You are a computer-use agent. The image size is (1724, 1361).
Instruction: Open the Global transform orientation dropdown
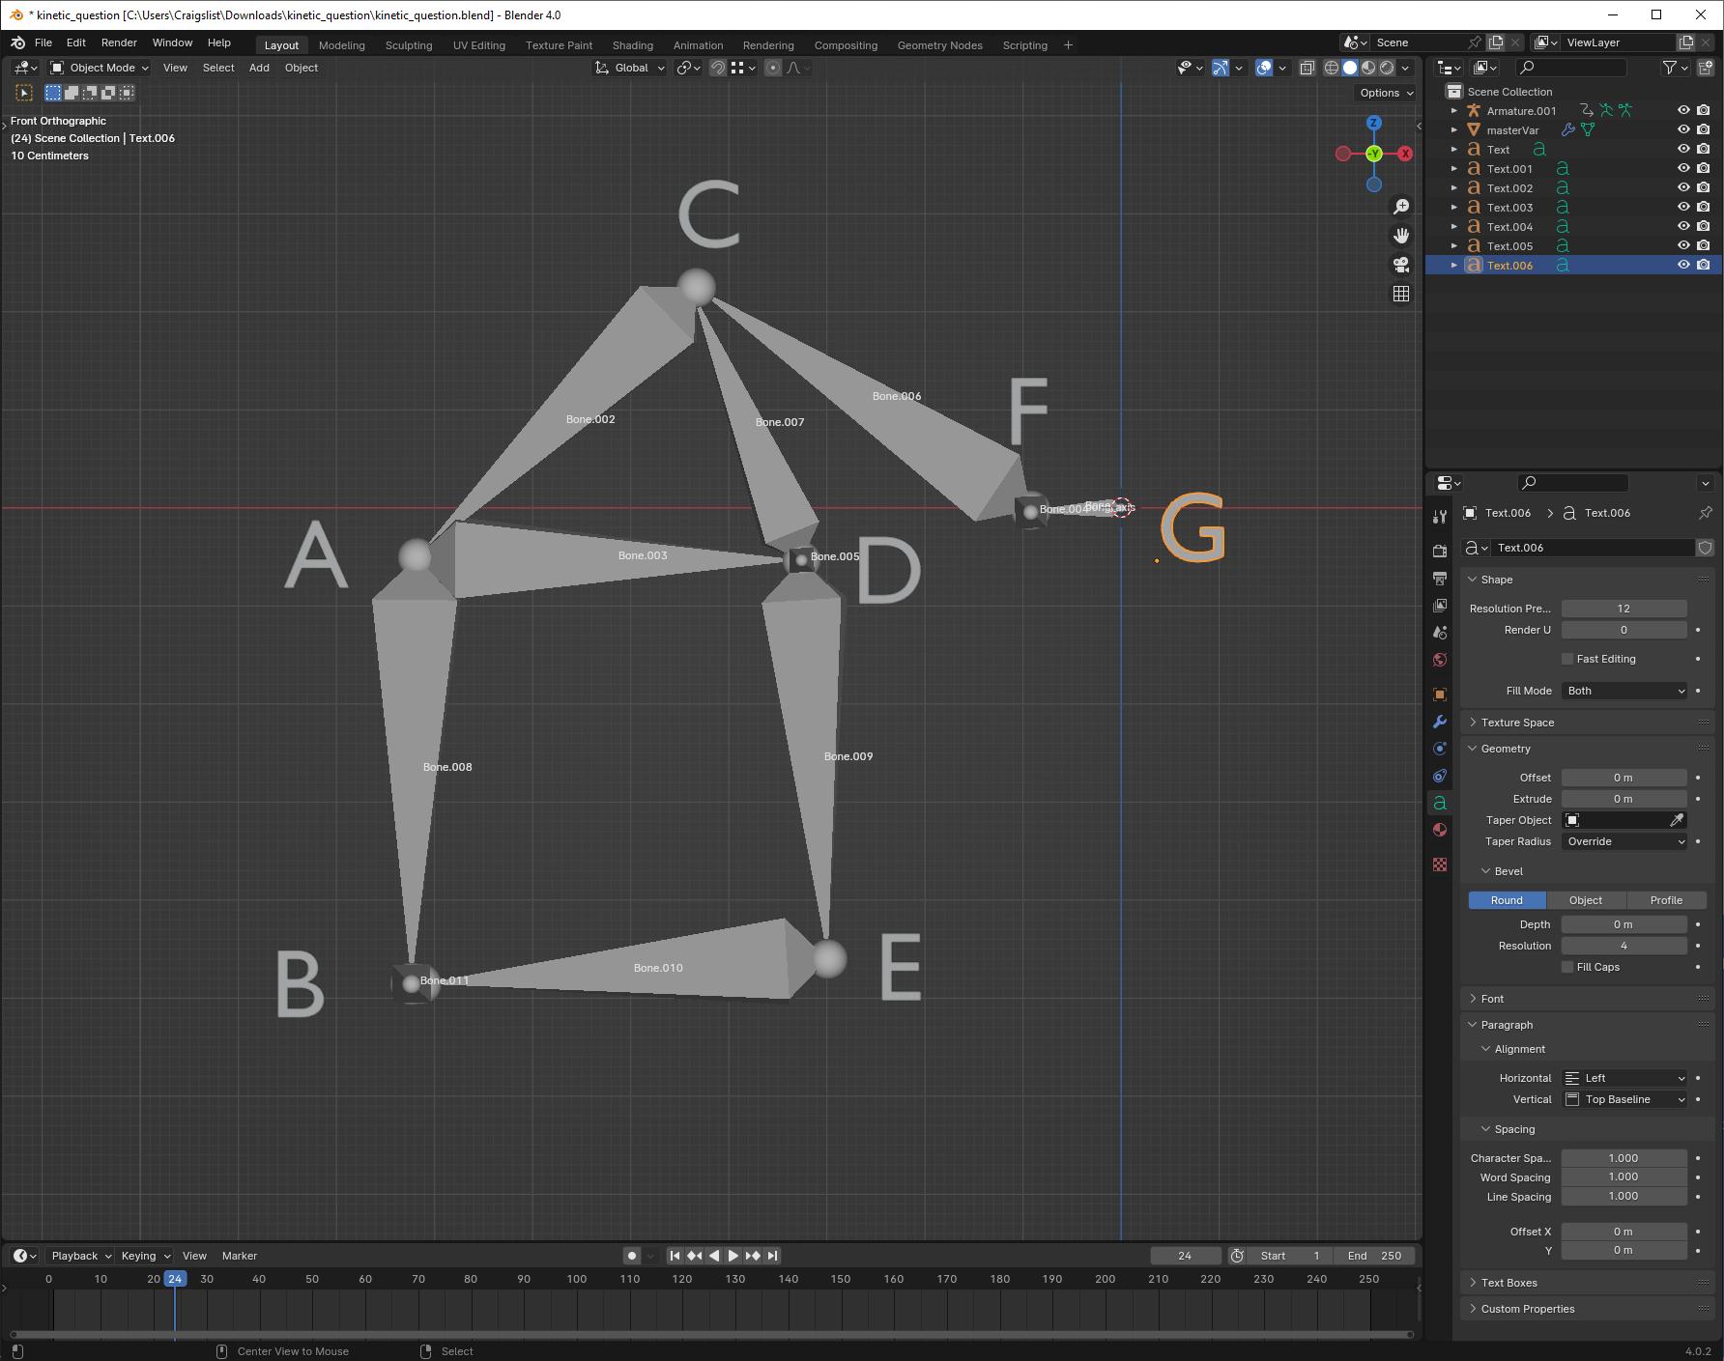pyautogui.click(x=629, y=68)
